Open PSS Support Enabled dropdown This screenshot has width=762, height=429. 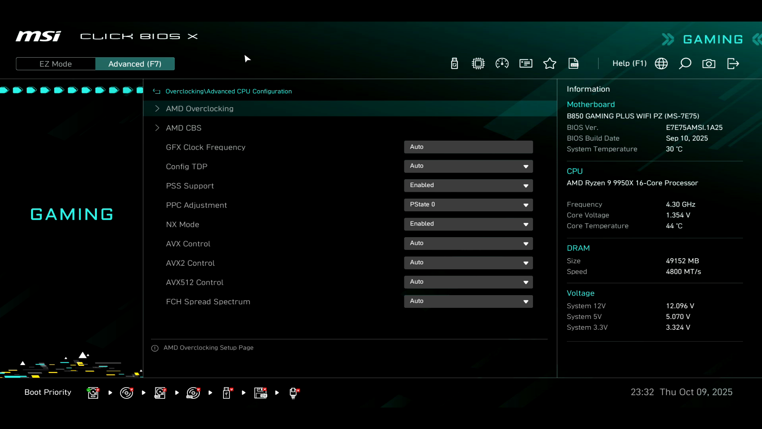(x=468, y=186)
